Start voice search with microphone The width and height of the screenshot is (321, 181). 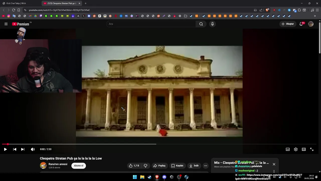pyautogui.click(x=212, y=24)
